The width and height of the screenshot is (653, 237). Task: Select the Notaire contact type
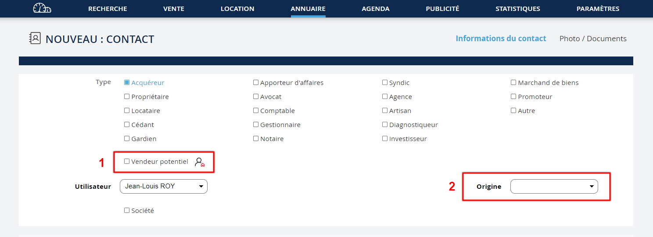pos(256,138)
